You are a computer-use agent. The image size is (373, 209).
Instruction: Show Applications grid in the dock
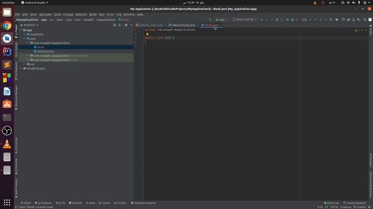pos(7,202)
